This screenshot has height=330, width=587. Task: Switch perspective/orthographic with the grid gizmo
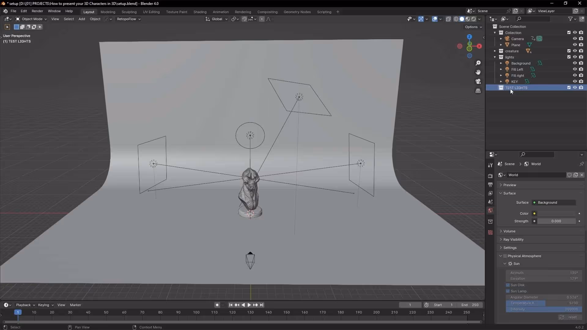478,91
